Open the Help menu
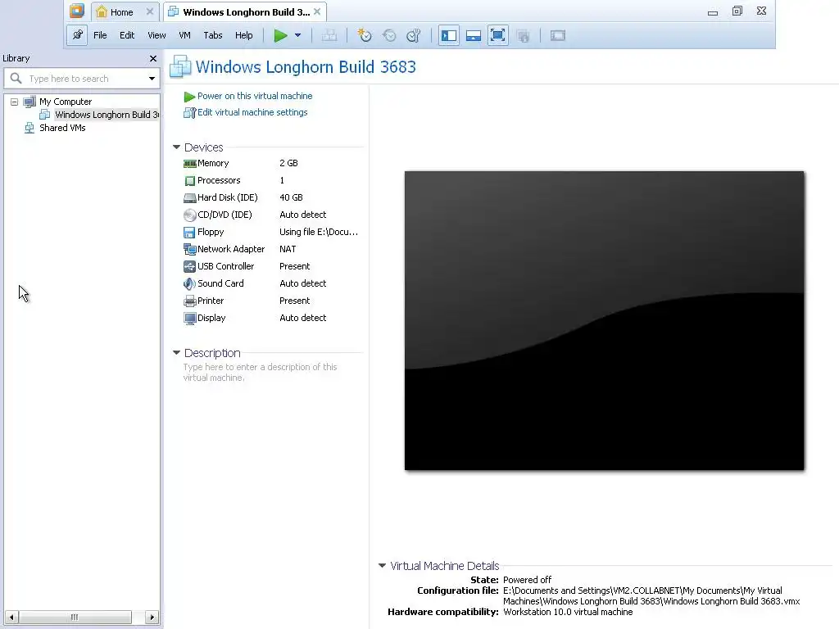 pos(243,35)
